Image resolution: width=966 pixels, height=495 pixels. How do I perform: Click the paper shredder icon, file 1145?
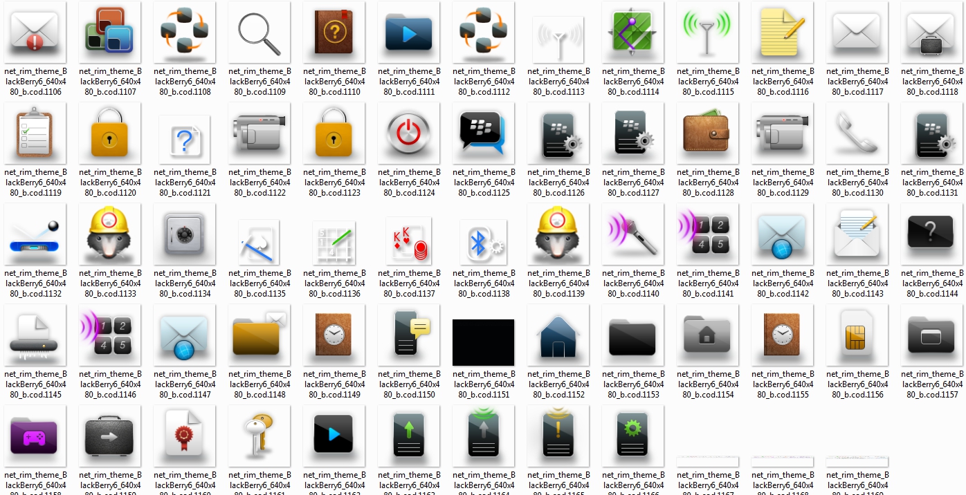pyautogui.click(x=35, y=335)
